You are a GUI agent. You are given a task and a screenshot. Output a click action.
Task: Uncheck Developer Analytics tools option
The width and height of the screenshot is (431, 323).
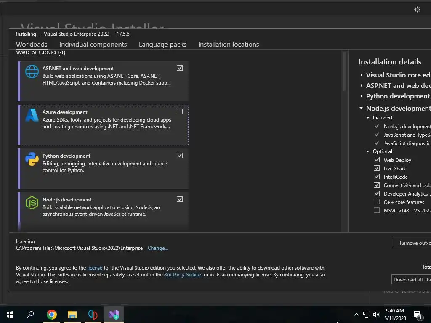click(377, 193)
